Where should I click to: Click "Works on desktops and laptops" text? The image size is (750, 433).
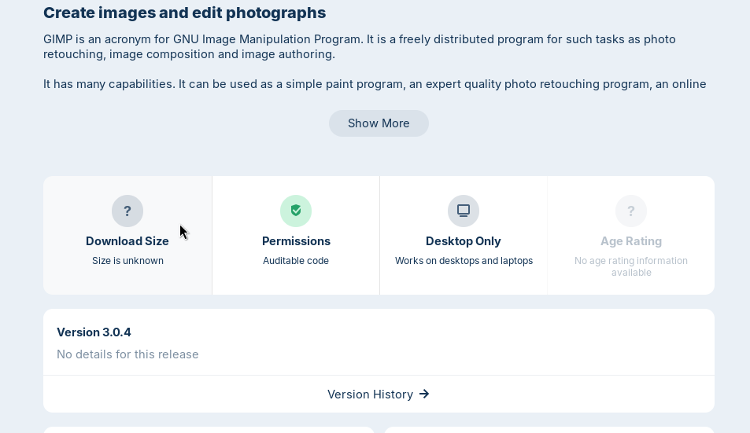click(464, 261)
